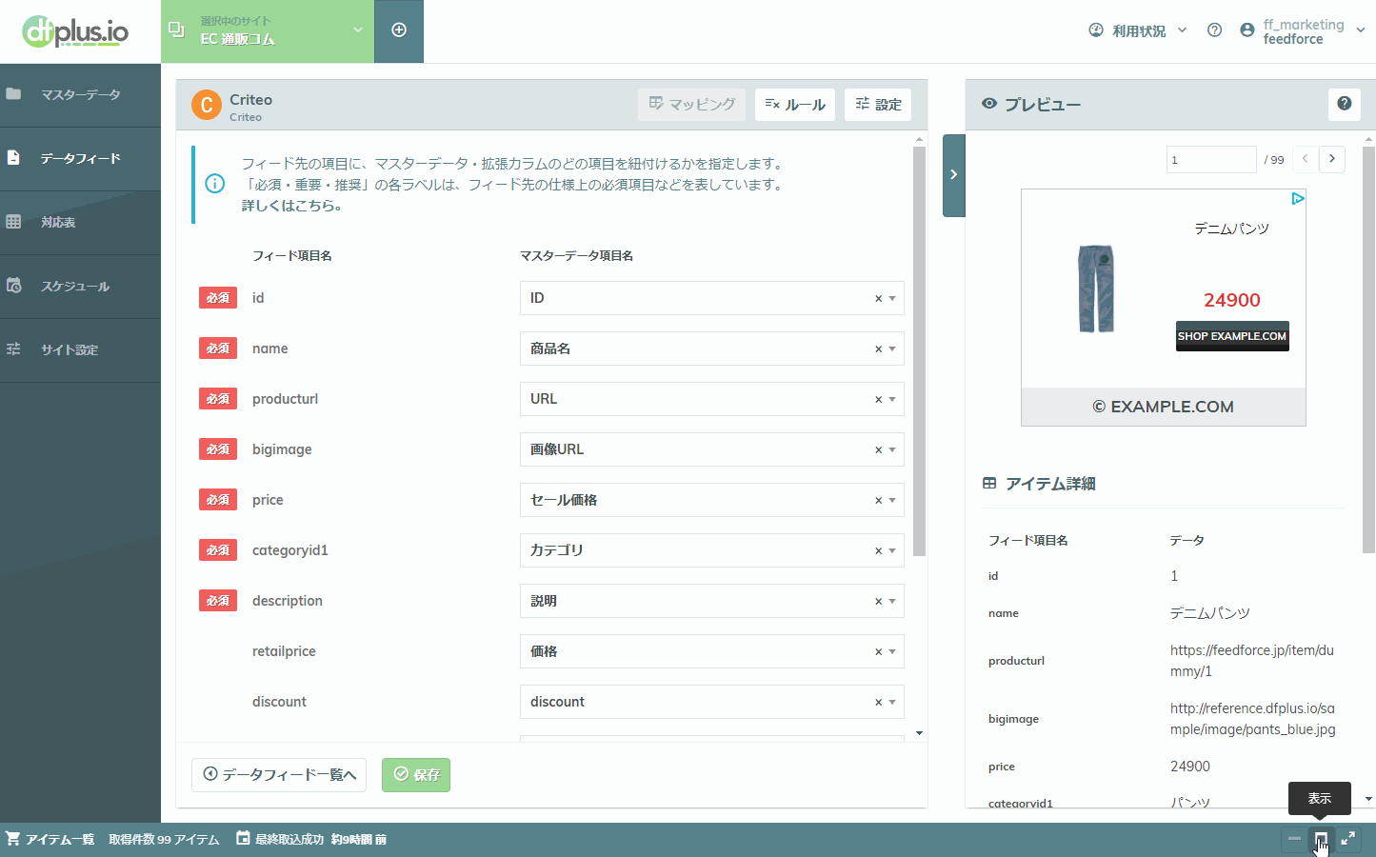This screenshot has height=857, width=1376.
Task: Clear the ID mapping with x
Action: tap(878, 299)
